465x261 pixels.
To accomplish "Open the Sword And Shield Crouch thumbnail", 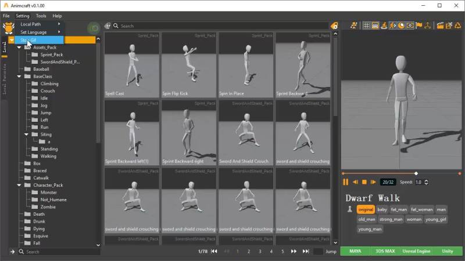I will [x=246, y=133].
